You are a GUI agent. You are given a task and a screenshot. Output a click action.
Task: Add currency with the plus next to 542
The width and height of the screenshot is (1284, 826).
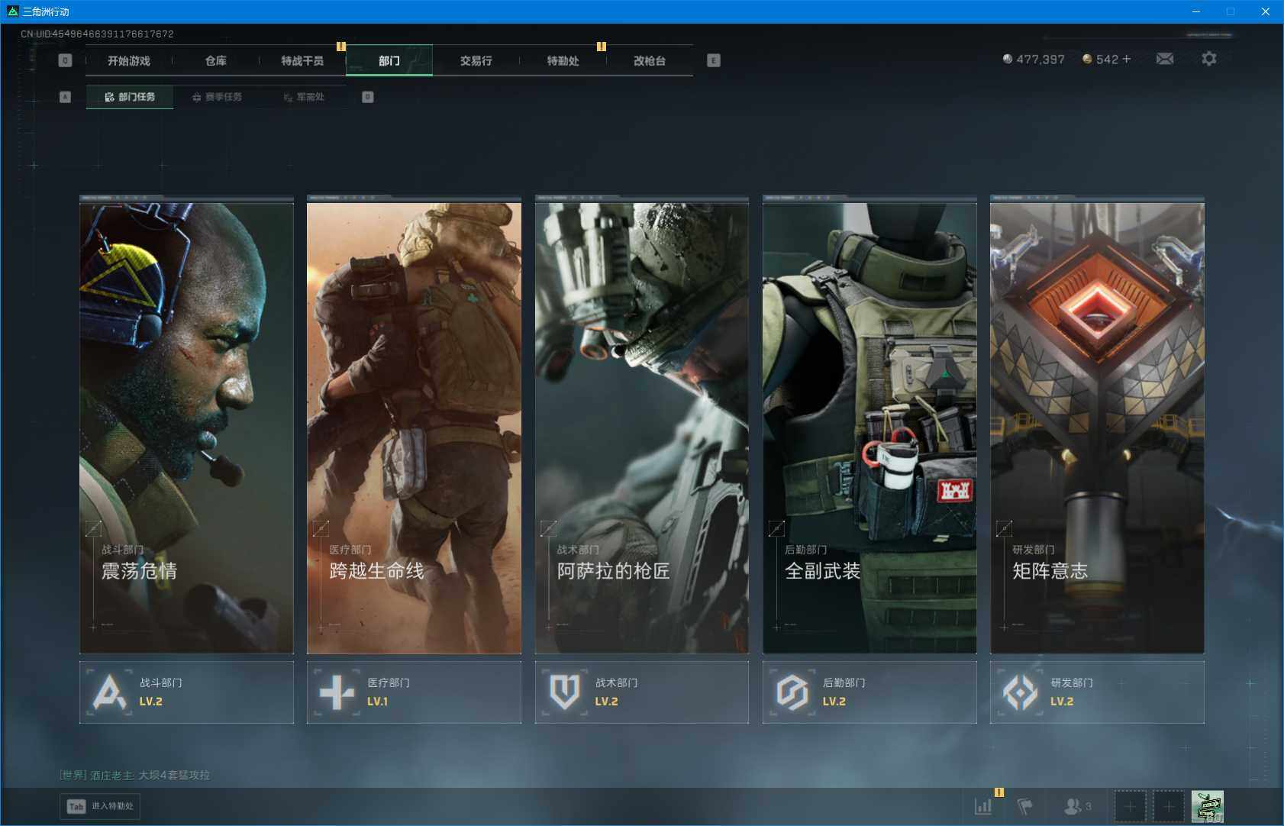(1127, 59)
